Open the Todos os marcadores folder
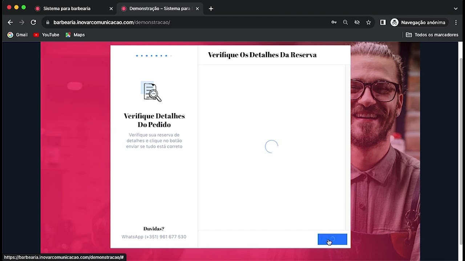Screen dimensions: 465x261 click(x=432, y=35)
